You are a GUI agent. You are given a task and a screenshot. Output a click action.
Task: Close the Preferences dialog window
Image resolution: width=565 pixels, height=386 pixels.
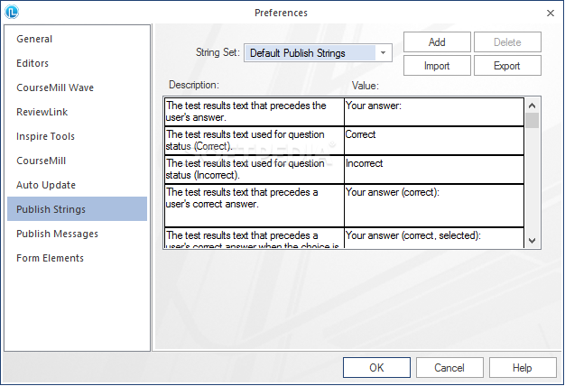tap(551, 13)
